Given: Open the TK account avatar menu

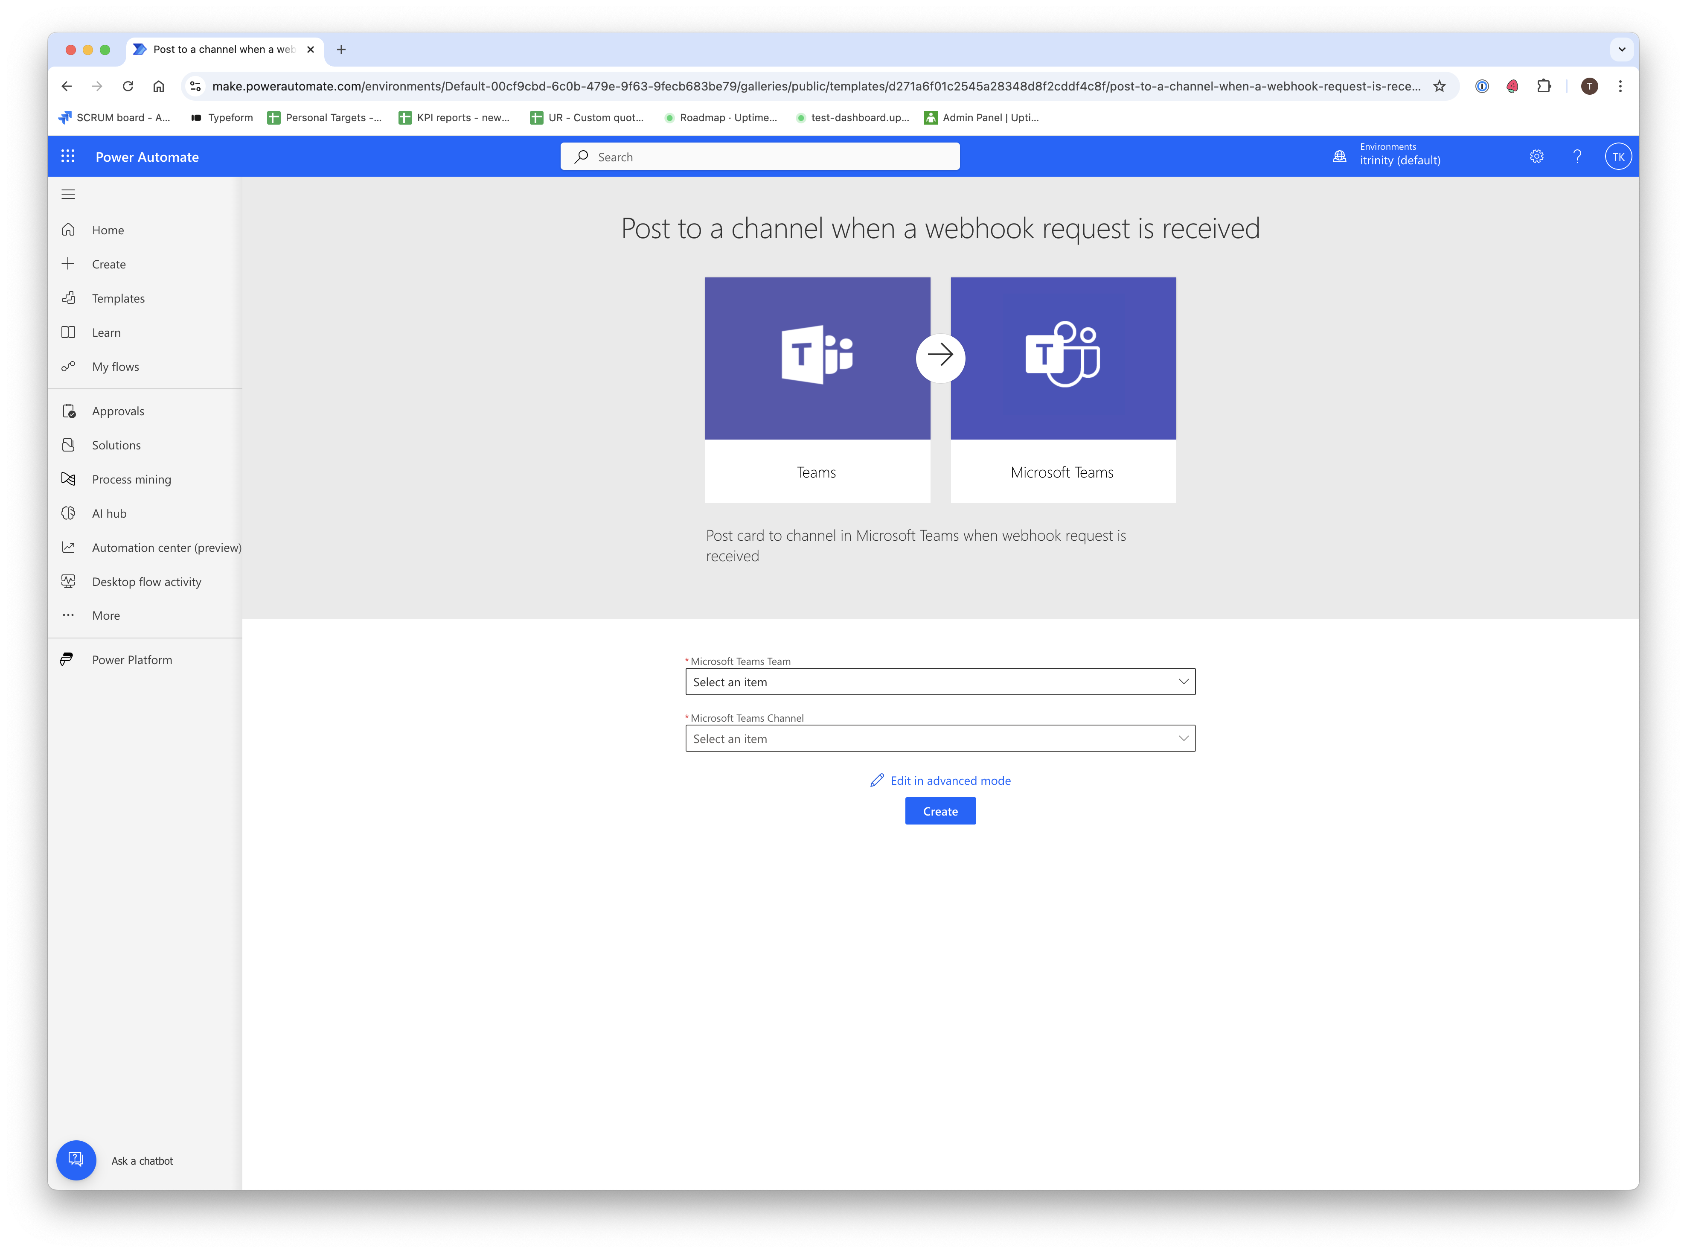Looking at the screenshot, I should click(1618, 156).
